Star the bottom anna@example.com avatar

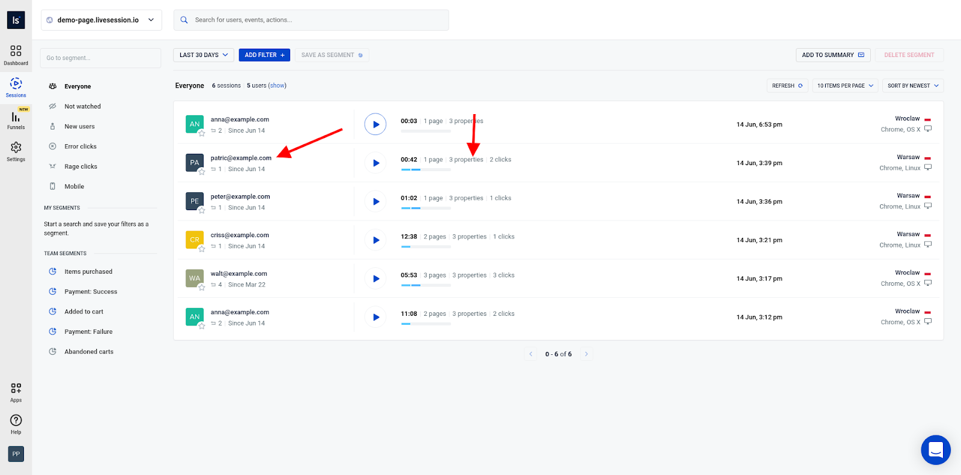click(x=202, y=326)
